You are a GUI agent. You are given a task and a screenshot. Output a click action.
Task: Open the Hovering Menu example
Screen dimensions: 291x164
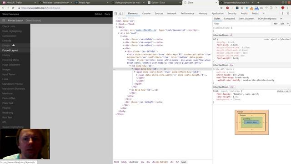tap(10, 60)
